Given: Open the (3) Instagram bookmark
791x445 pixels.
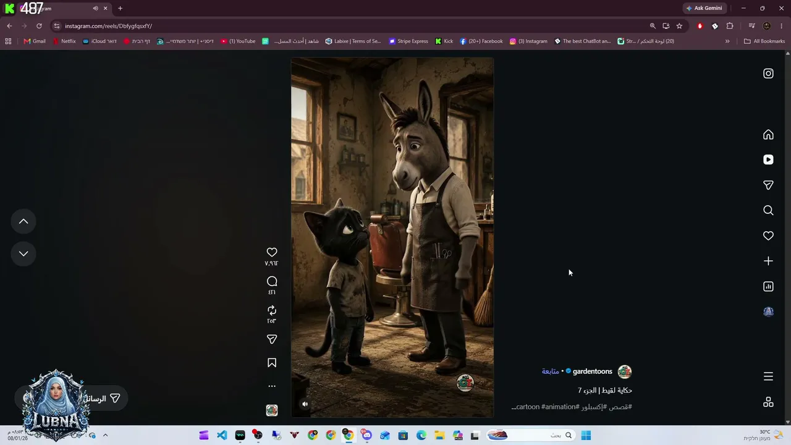Looking at the screenshot, I should click(528, 41).
